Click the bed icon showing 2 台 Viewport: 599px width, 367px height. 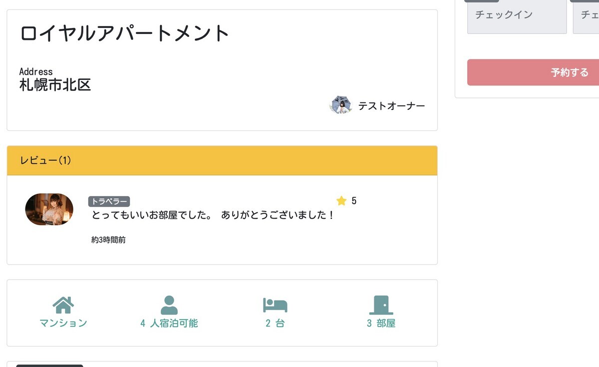[x=274, y=304]
